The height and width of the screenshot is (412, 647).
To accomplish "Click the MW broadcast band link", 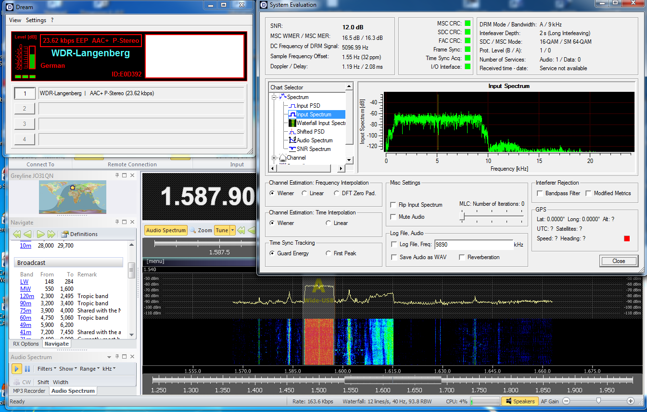I will point(25,289).
